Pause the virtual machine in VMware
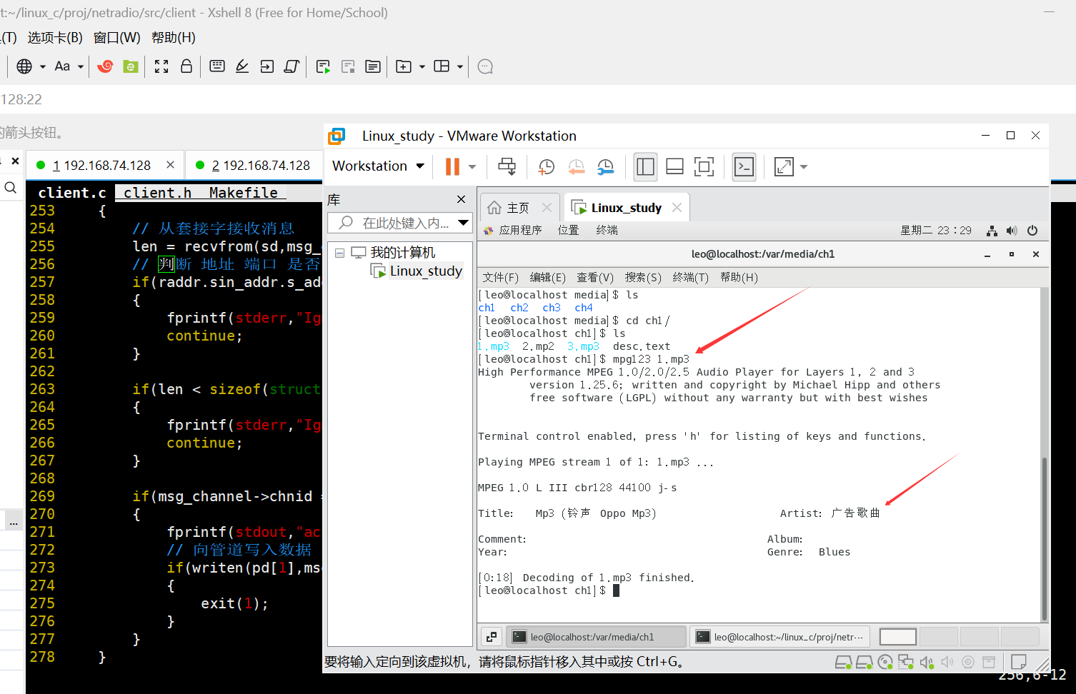1076x694 pixels. click(x=452, y=166)
